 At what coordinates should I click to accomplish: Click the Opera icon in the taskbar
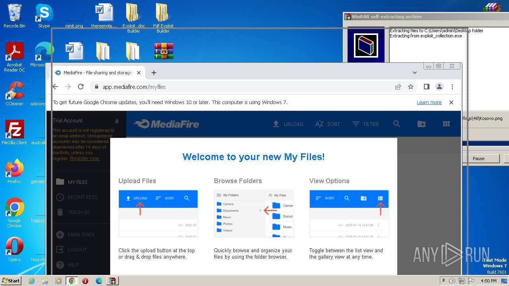(x=85, y=281)
